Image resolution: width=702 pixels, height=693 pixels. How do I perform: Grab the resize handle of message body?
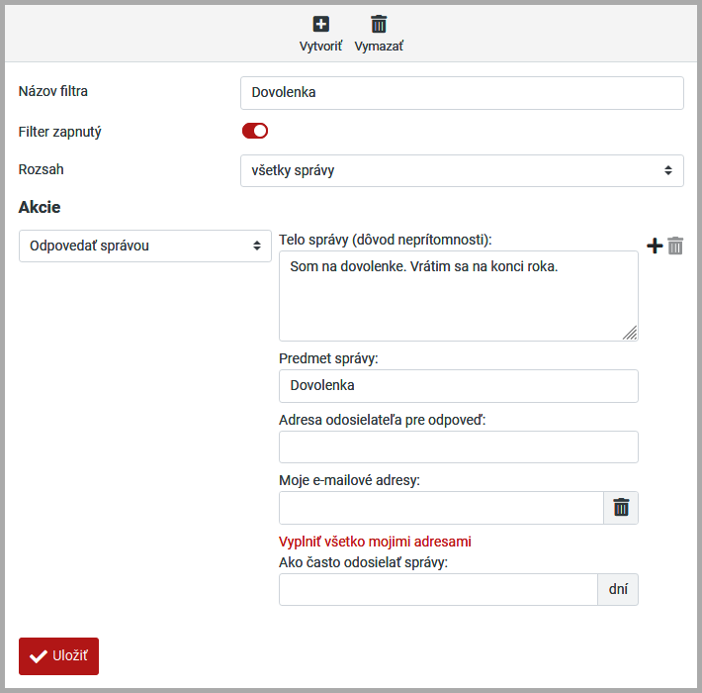tap(630, 334)
